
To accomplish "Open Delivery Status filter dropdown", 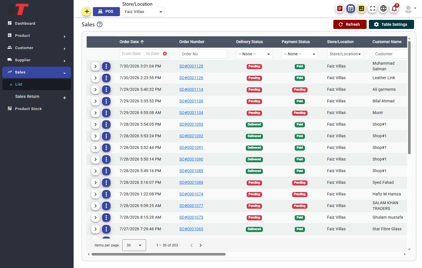I will pyautogui.click(x=254, y=54).
